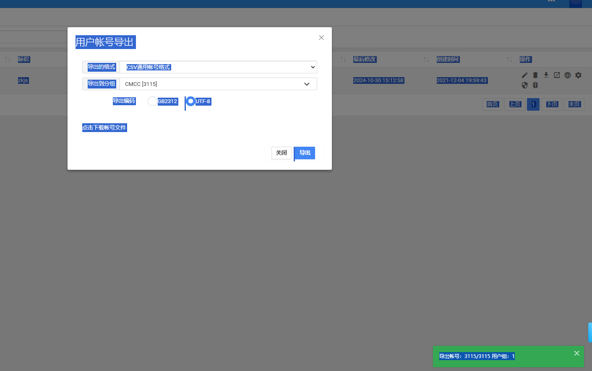
Task: Click the open-in-new-window icon in the operations column
Action: click(x=557, y=75)
